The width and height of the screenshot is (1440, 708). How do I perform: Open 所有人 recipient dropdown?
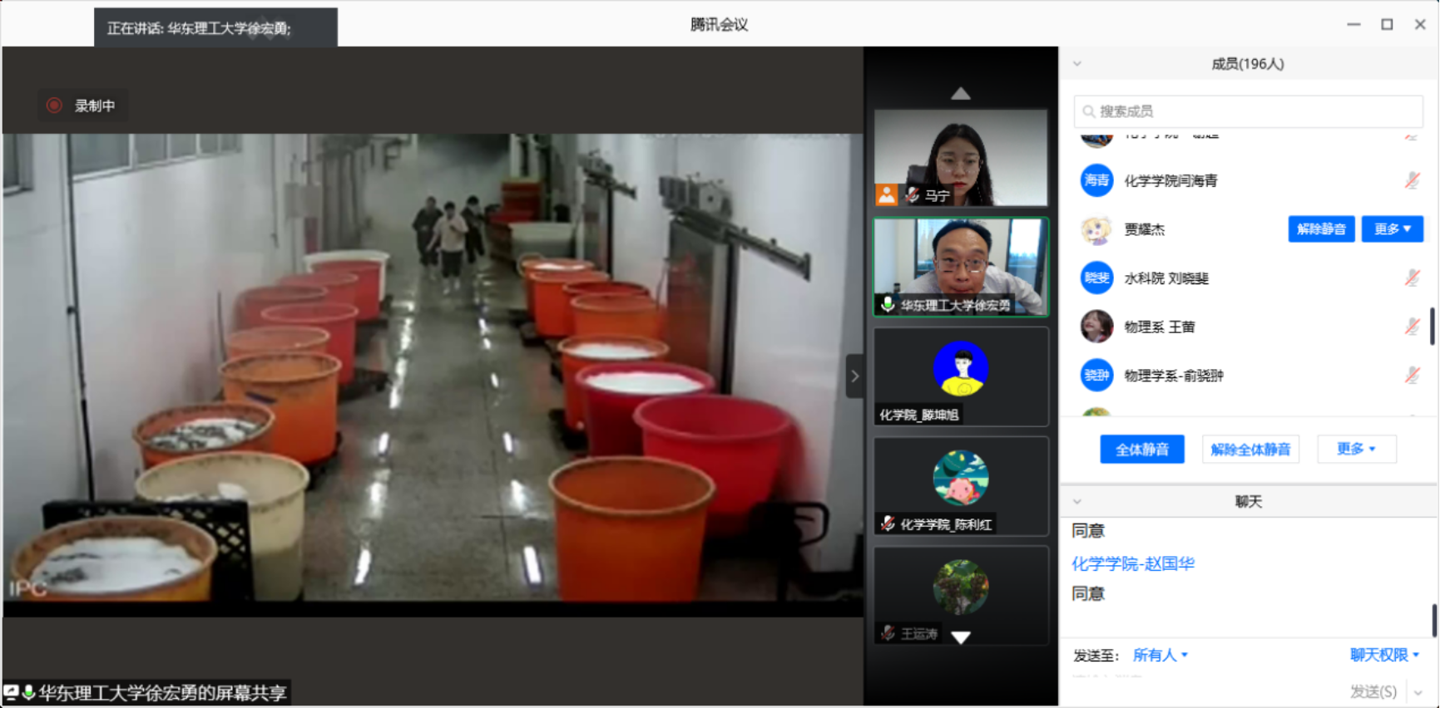tap(1160, 655)
